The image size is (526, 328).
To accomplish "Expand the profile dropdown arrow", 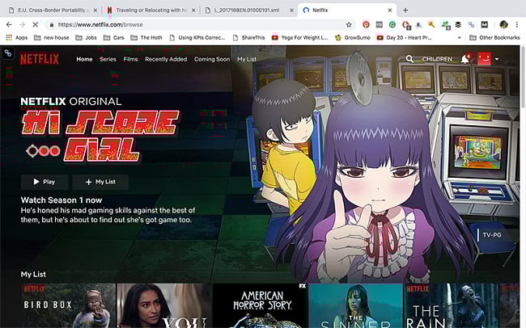I will click(x=497, y=59).
